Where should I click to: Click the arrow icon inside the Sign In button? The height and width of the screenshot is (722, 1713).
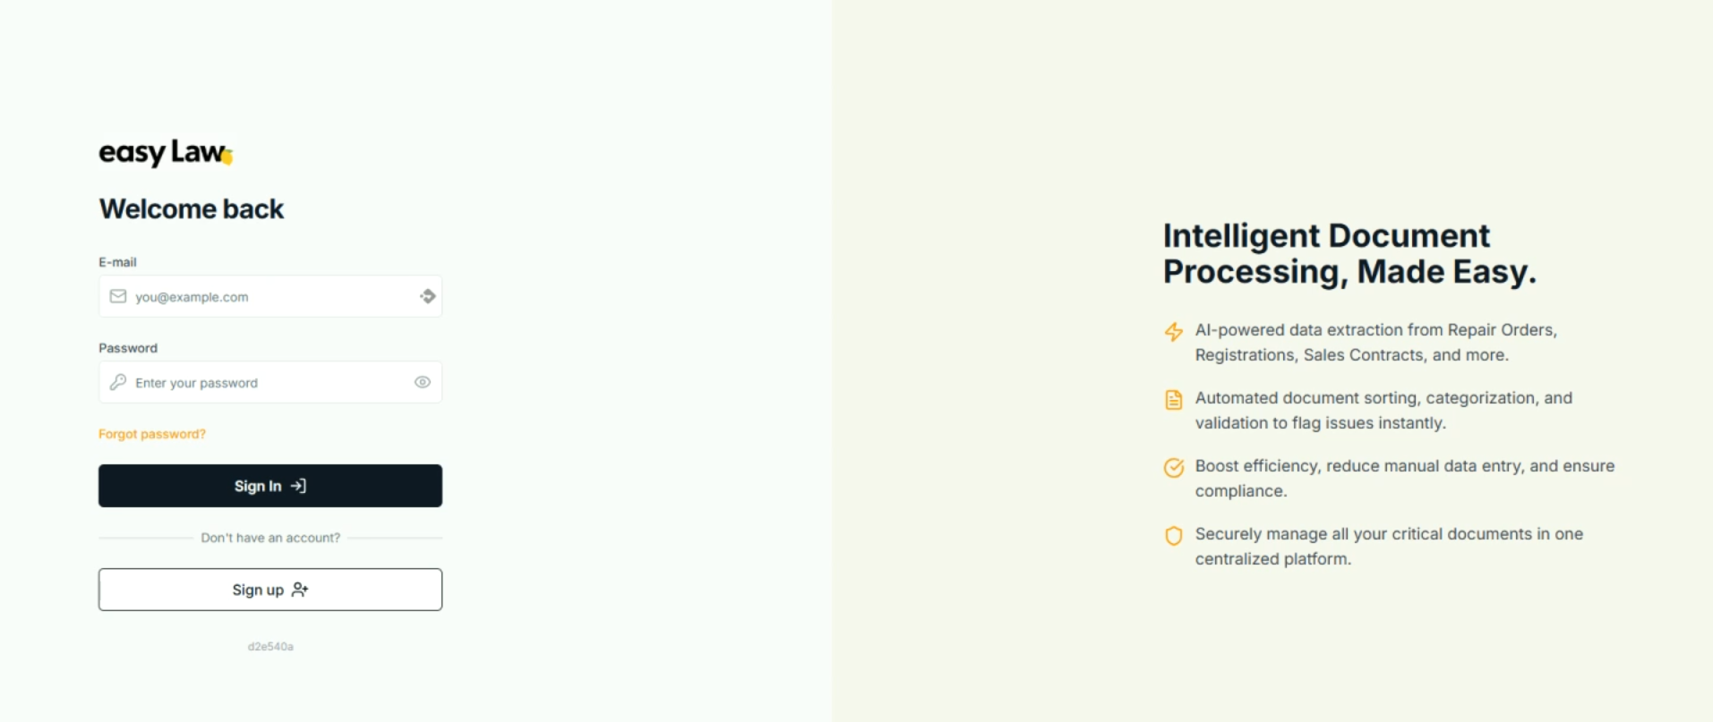(x=299, y=486)
